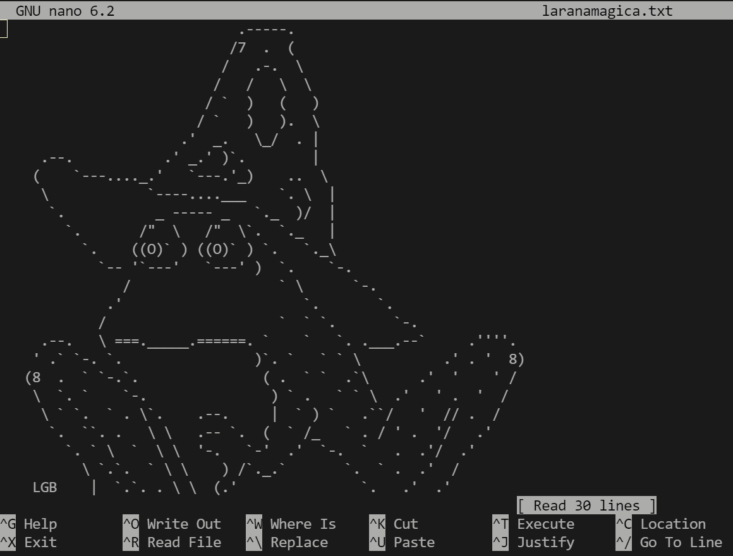
Task: Open ^R Read File option
Action: [172, 542]
